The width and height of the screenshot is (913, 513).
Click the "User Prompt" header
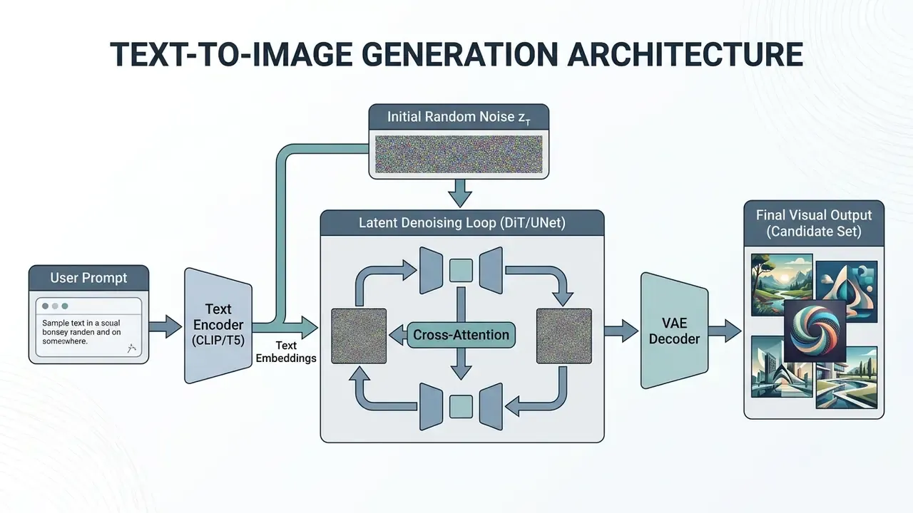click(89, 277)
